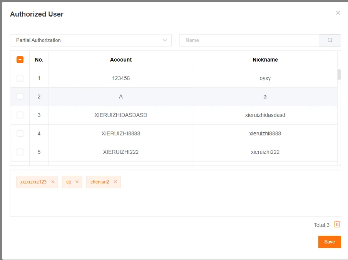Click the Save button
Screen dimensions: 348x260
click(329, 242)
